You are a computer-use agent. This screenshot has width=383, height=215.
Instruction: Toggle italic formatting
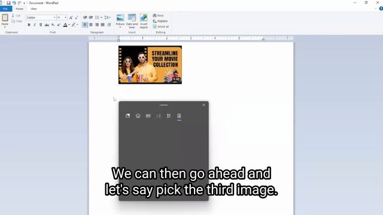point(35,25)
